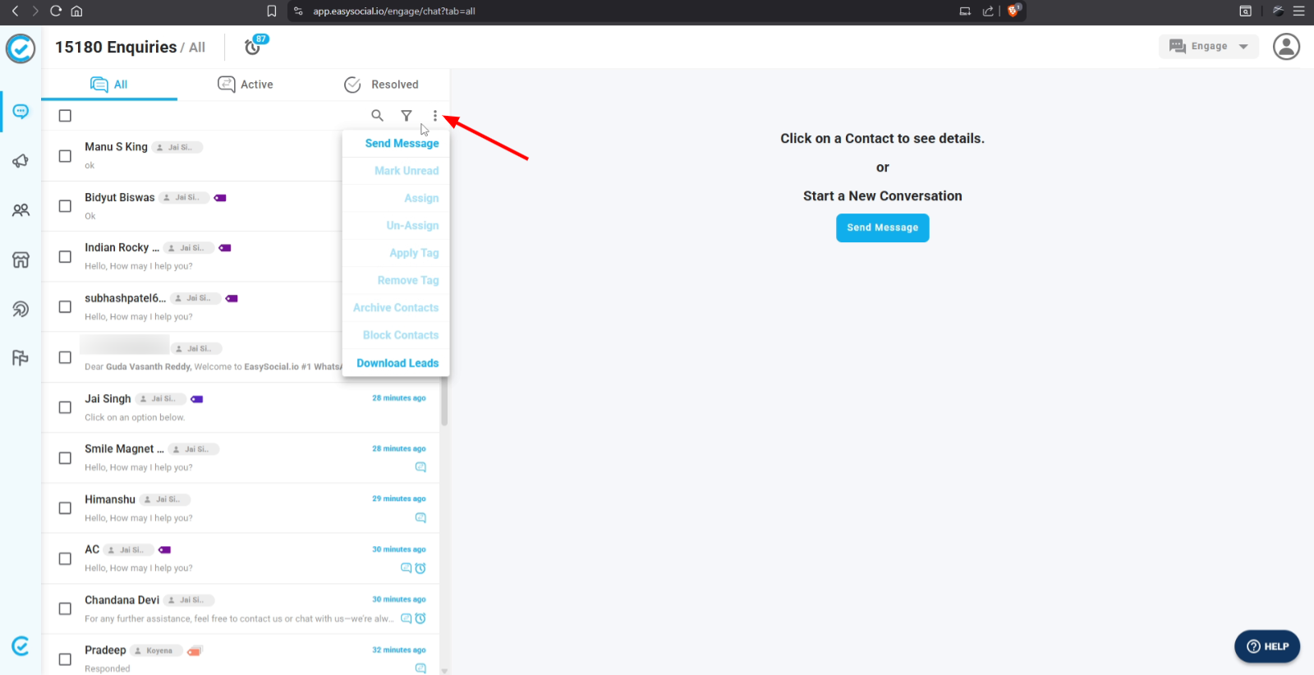Open the pending reminders clock icon with badge 87
1314x675 pixels.
(254, 47)
